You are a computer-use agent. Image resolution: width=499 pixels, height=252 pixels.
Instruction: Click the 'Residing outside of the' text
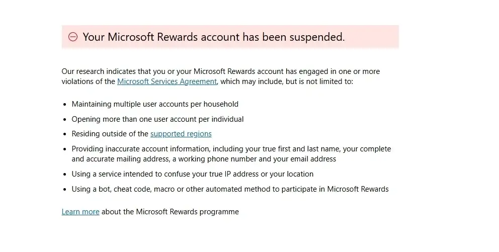point(110,134)
